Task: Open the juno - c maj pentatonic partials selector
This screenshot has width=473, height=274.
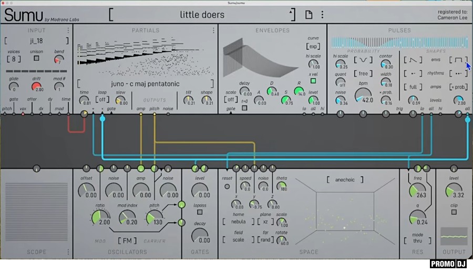Action: click(x=145, y=84)
